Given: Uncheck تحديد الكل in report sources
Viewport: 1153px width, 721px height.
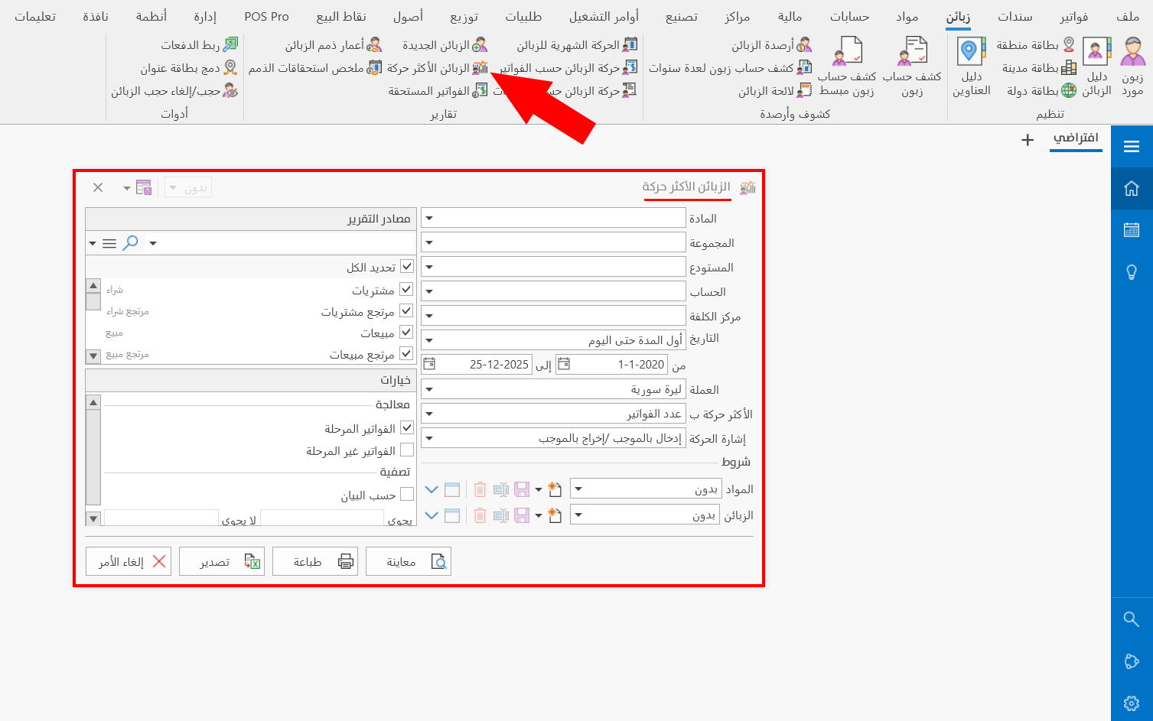Looking at the screenshot, I should tap(406, 266).
